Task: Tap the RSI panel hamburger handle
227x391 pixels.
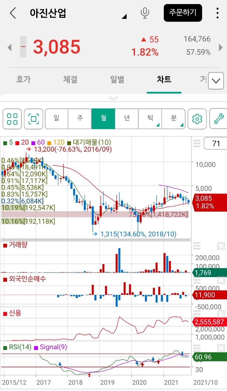Action: click(197, 348)
